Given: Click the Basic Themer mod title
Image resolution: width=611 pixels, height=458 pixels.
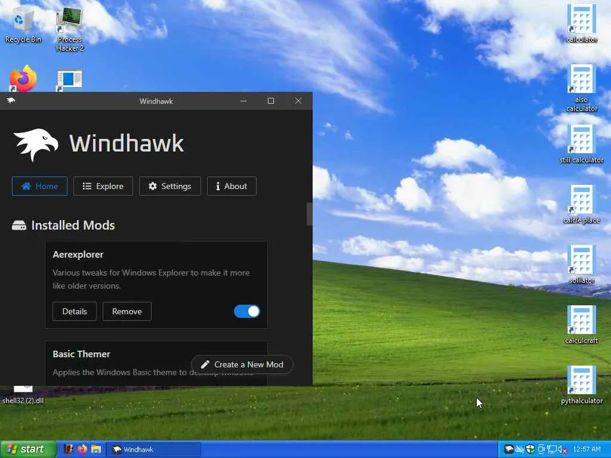Looking at the screenshot, I should pos(81,354).
